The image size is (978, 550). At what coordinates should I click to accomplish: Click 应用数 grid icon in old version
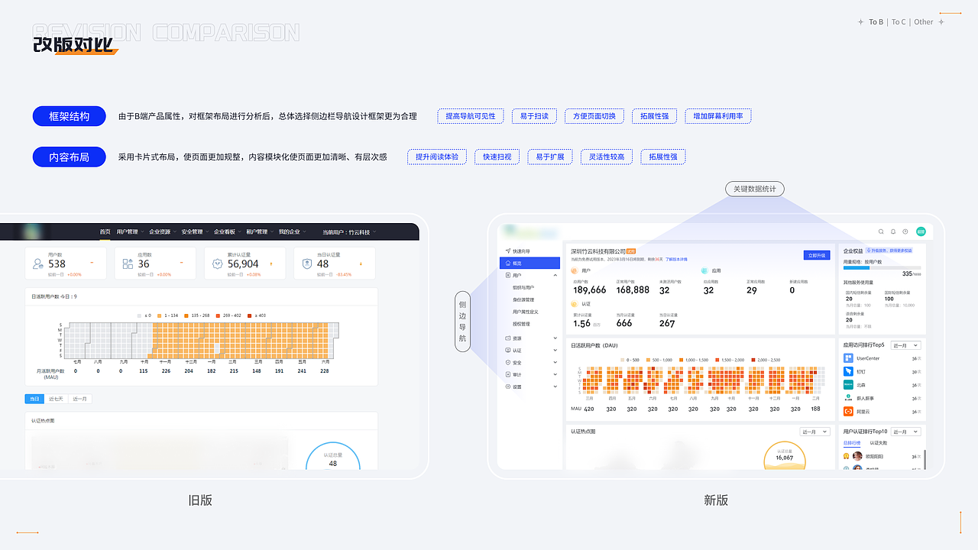coord(128,264)
